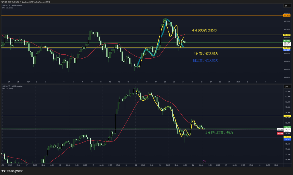293x175 pixels.
Task: Click the yellow 156.661 price label on upper chart
Action: click(287, 35)
